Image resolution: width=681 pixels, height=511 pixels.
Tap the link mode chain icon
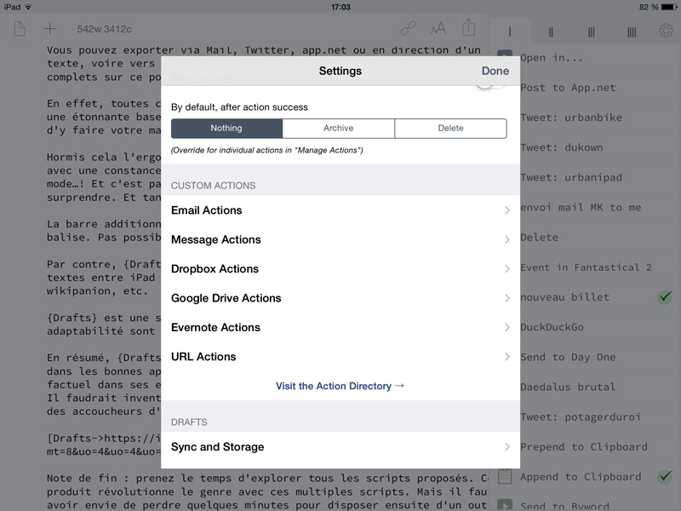pyautogui.click(x=408, y=29)
